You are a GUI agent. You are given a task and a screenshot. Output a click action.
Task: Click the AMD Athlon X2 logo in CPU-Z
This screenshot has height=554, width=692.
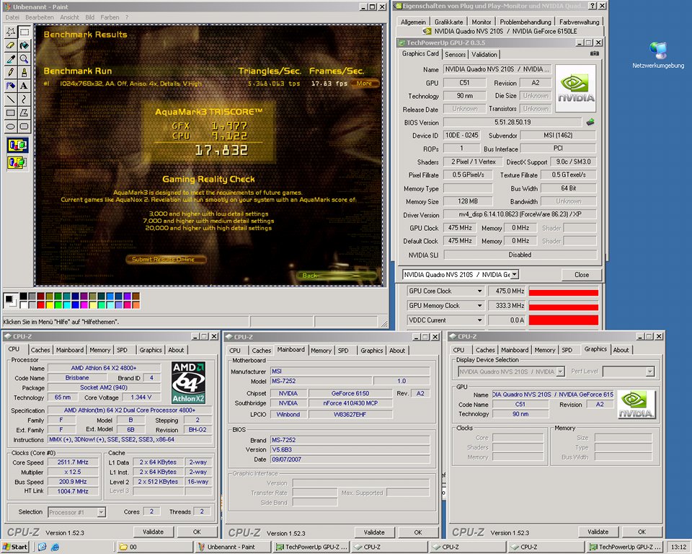(188, 382)
